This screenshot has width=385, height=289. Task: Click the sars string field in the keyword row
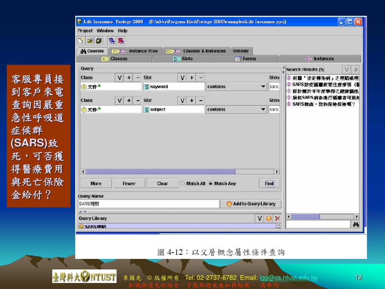coord(274,87)
